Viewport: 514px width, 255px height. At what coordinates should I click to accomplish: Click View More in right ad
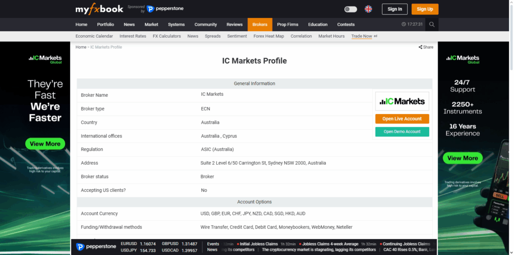coord(462,158)
